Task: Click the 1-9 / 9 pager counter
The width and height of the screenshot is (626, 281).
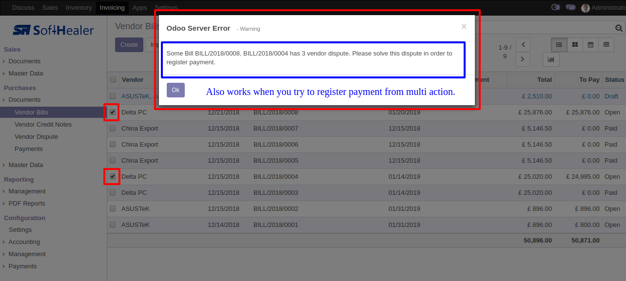Action: click(505, 52)
